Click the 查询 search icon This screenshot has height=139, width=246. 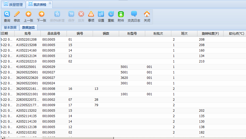7,14
